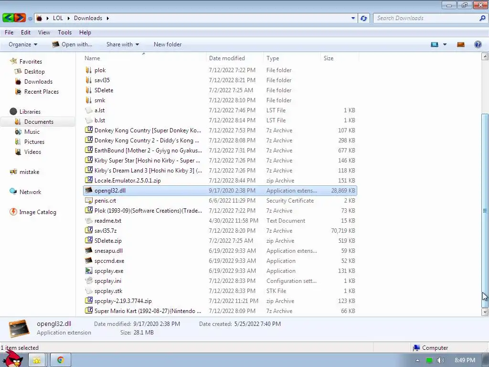Open the recent pages dropdown arrow

pyautogui.click(x=30, y=19)
